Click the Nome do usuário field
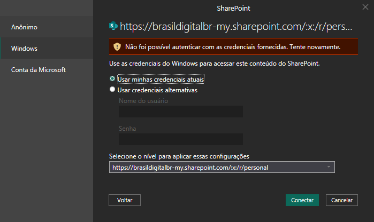The image size is (374, 222). [x=181, y=112]
